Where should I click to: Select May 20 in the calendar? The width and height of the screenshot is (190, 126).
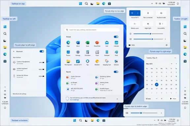tap(157, 85)
